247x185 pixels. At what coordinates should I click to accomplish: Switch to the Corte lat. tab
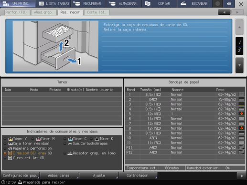(97, 12)
